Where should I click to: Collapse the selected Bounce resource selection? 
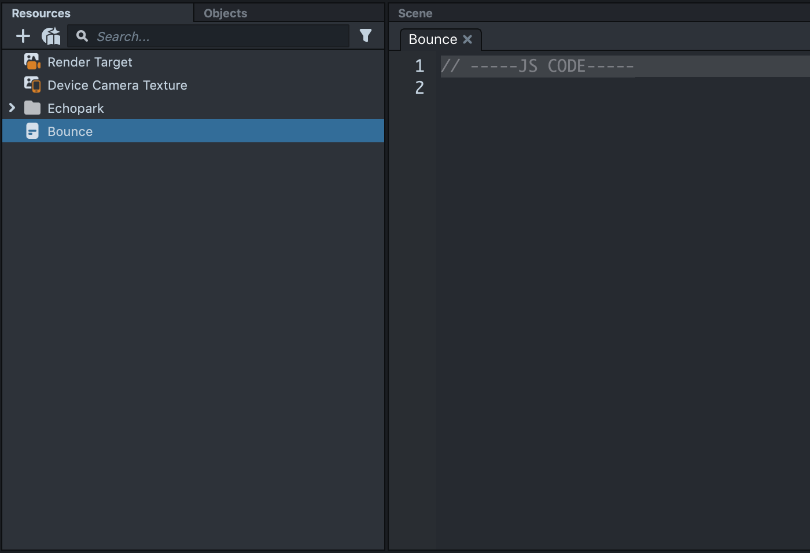pyautogui.click(x=69, y=131)
